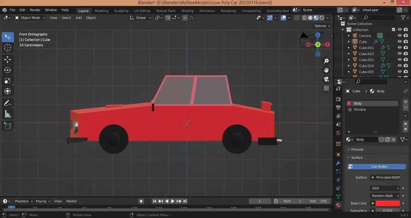Remove material slot with minus button
Viewport: 411px width, 218px height.
[406, 108]
